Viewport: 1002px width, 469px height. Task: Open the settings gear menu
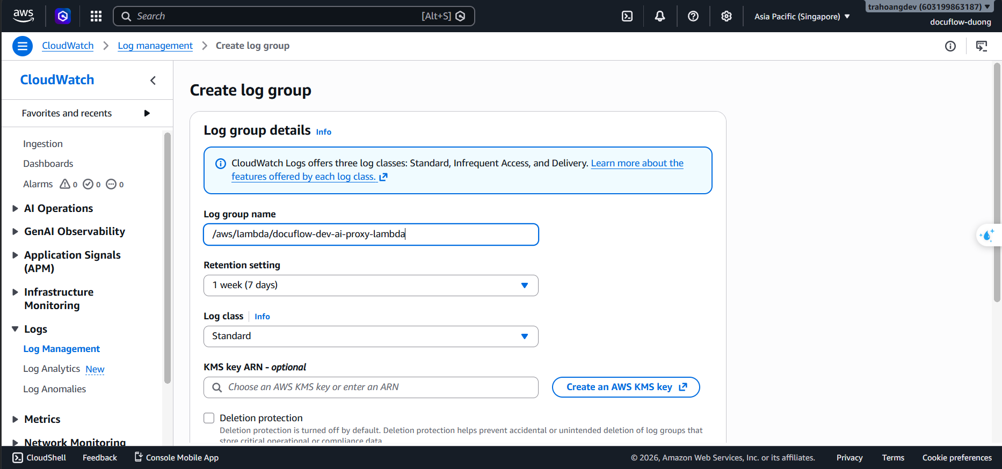[x=727, y=16]
